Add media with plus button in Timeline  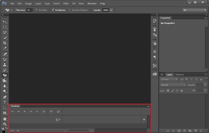pyautogui.click(x=144, y=119)
